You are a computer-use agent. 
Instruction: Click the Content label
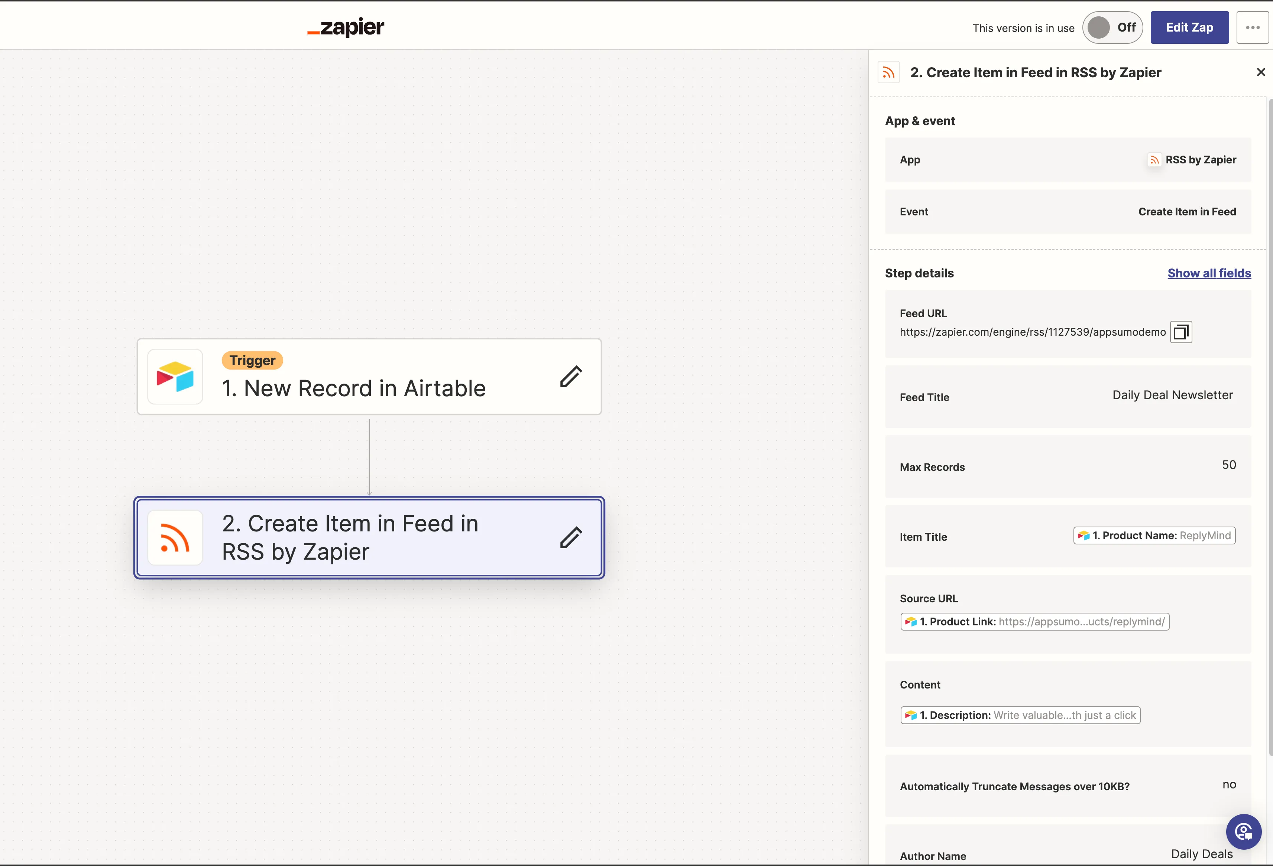pos(920,685)
